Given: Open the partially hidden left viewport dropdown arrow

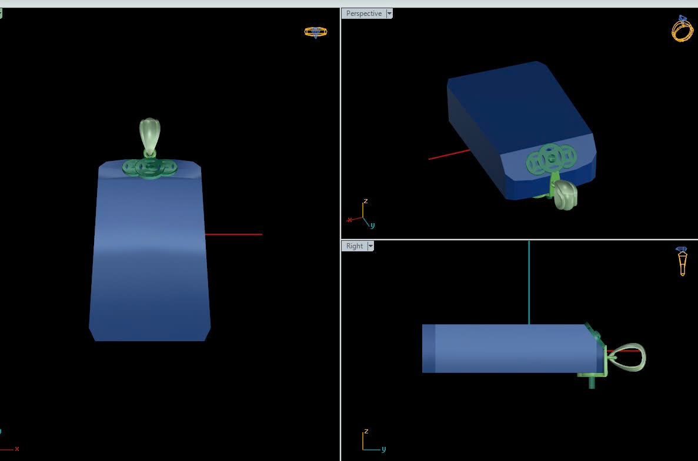Looking at the screenshot, I should tap(1, 14).
